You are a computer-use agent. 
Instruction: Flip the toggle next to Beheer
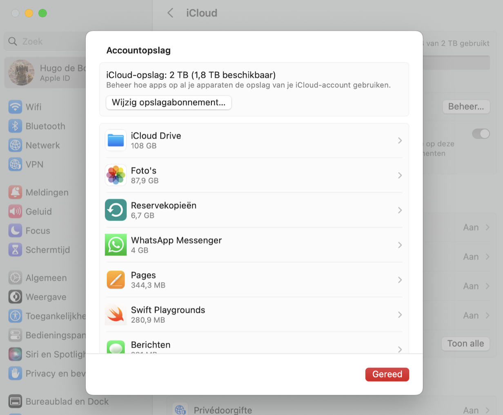pos(481,134)
